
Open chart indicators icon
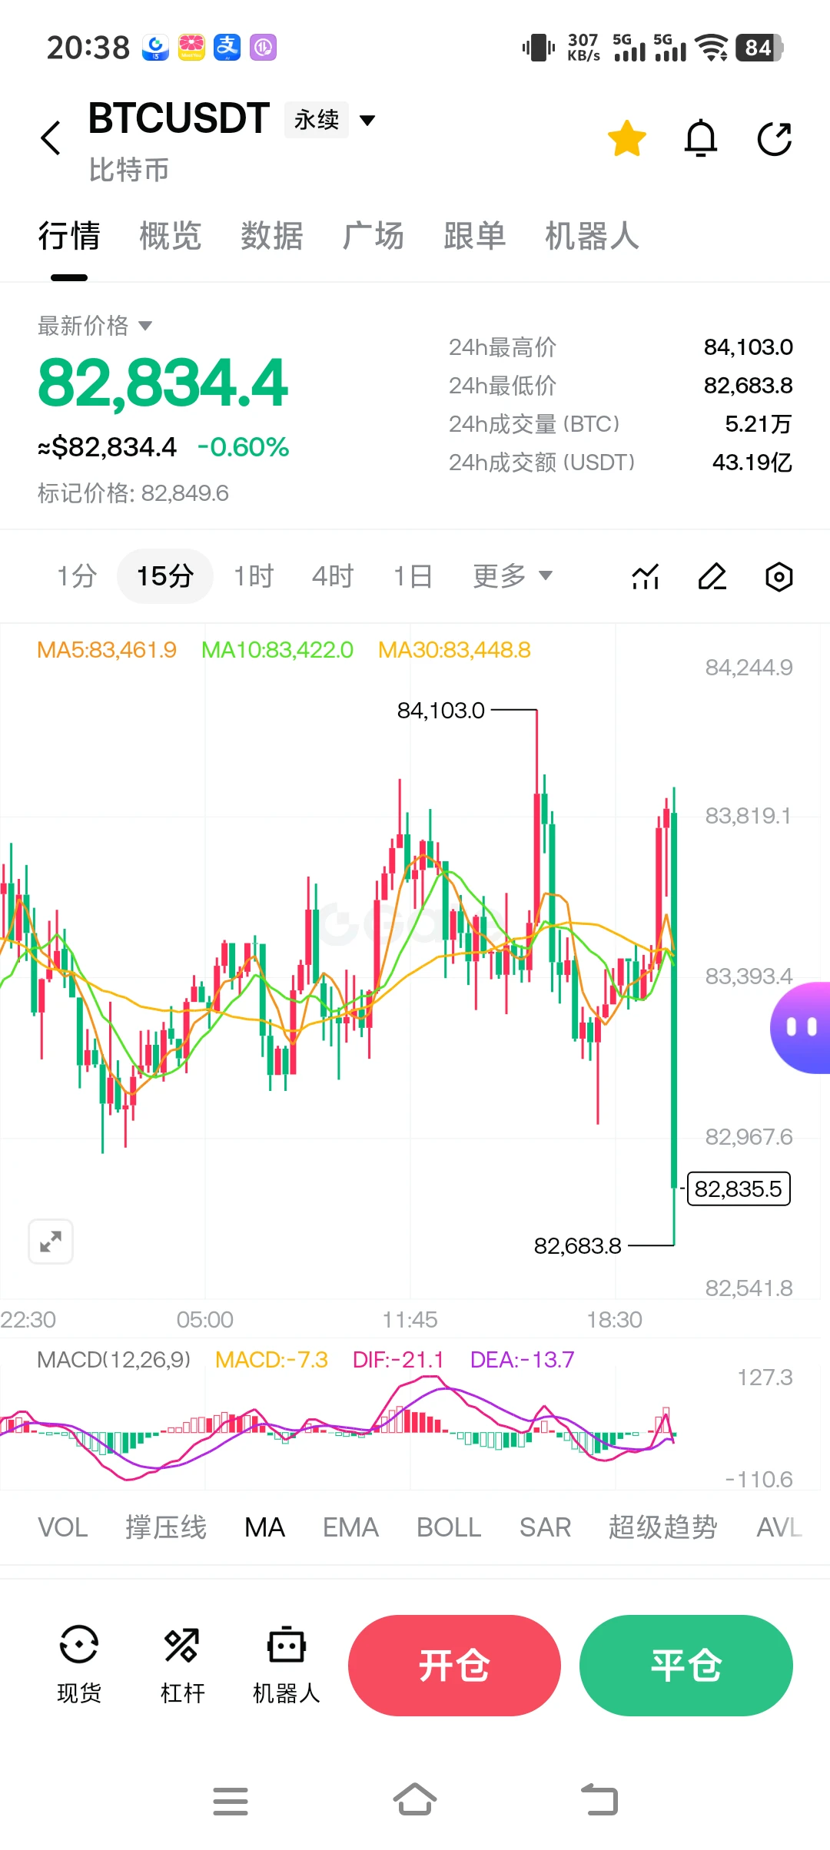pos(646,576)
